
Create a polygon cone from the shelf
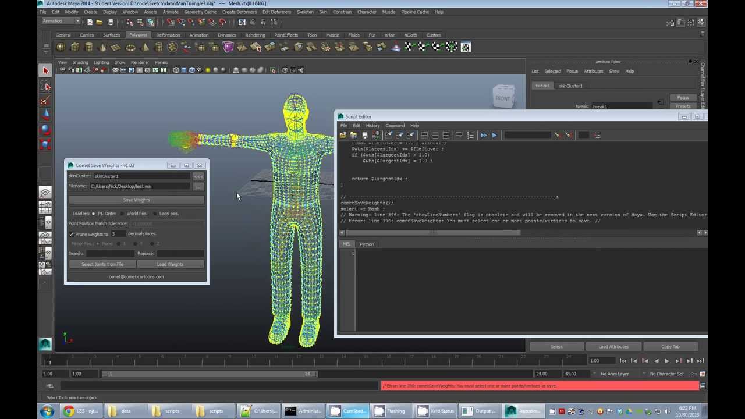(102, 47)
